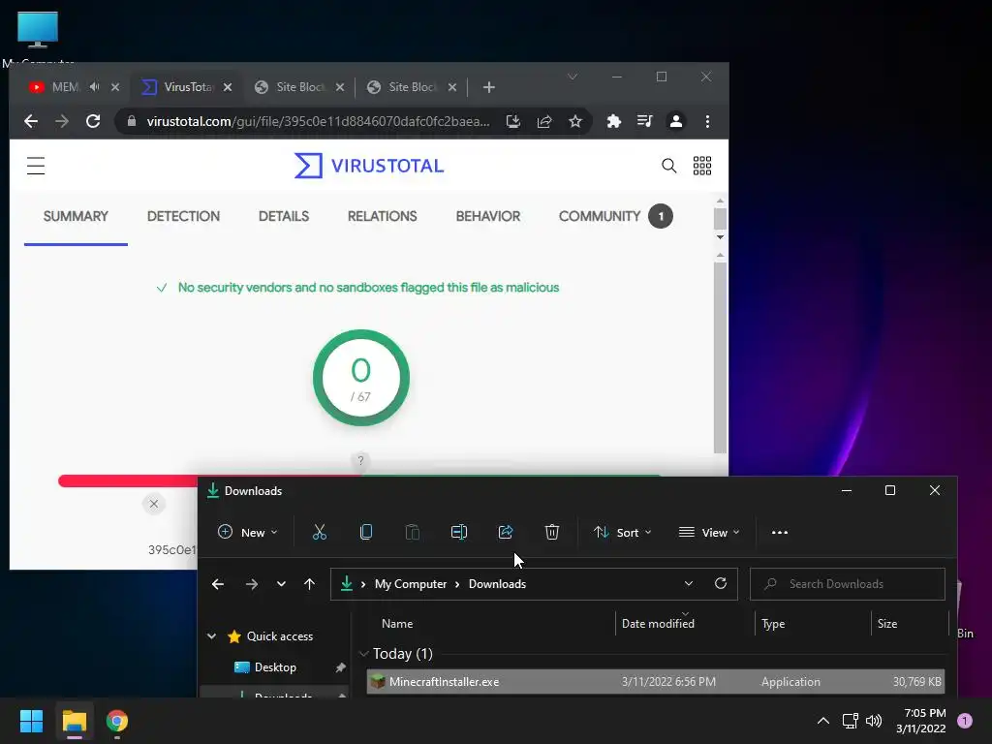Viewport: 992px width, 744px height.
Task: Open the Chrome extensions puzzle icon
Action: [x=613, y=121]
